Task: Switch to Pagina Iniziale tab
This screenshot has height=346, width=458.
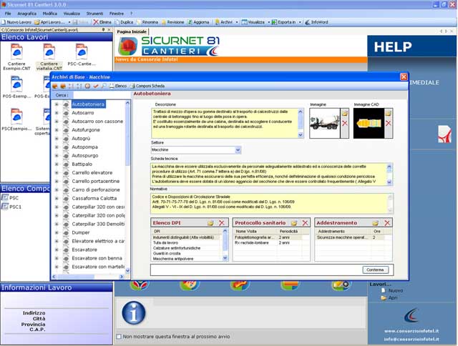Action: coord(132,31)
